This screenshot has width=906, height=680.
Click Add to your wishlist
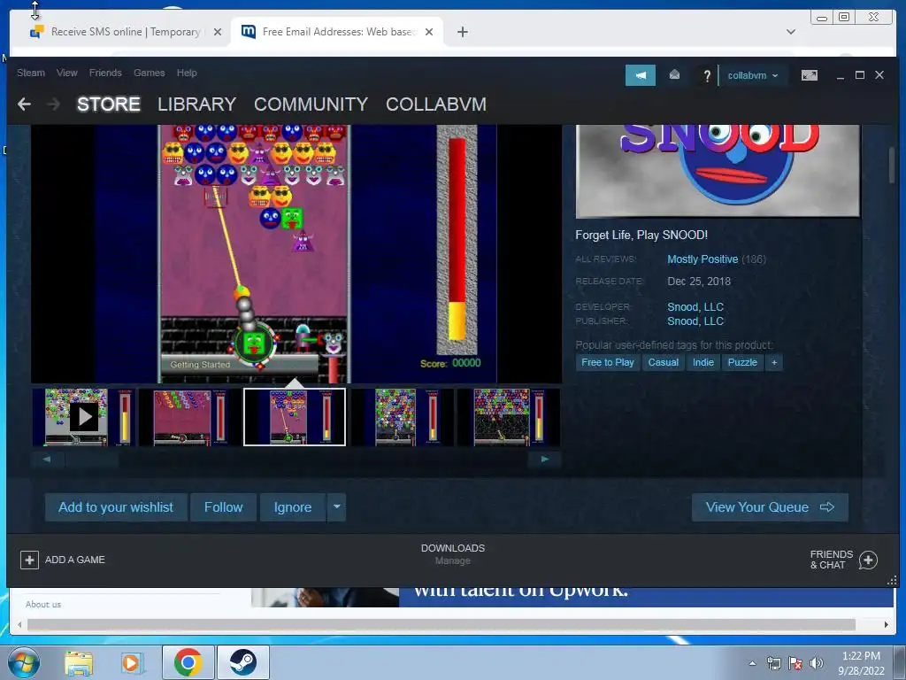[116, 507]
